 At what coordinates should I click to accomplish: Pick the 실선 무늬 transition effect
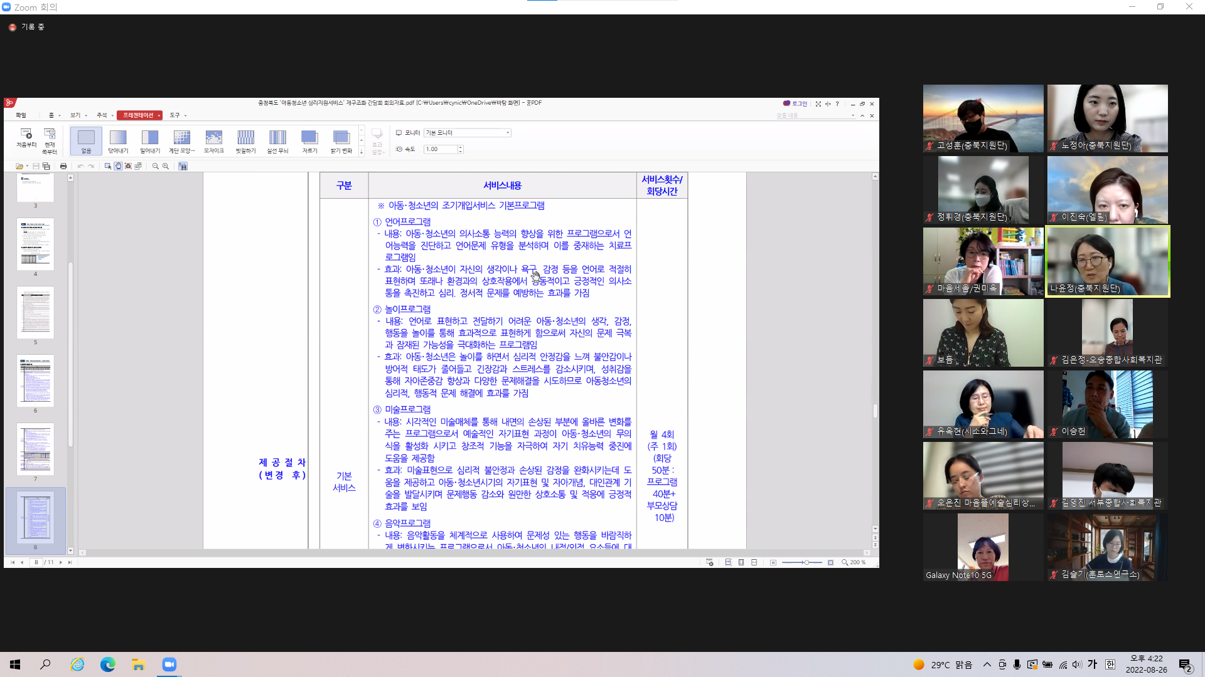click(x=277, y=141)
